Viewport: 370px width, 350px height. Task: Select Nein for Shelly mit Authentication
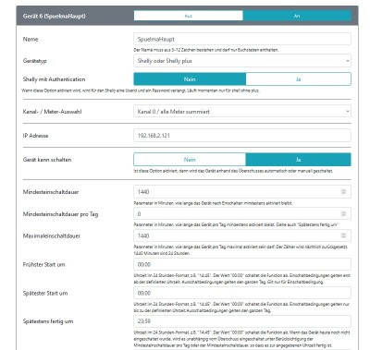pos(190,79)
